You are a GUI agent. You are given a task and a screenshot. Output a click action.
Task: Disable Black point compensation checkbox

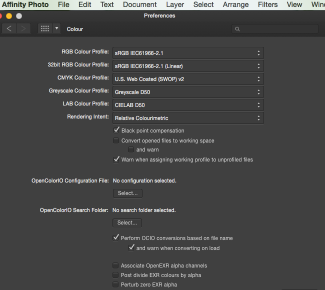coord(116,130)
